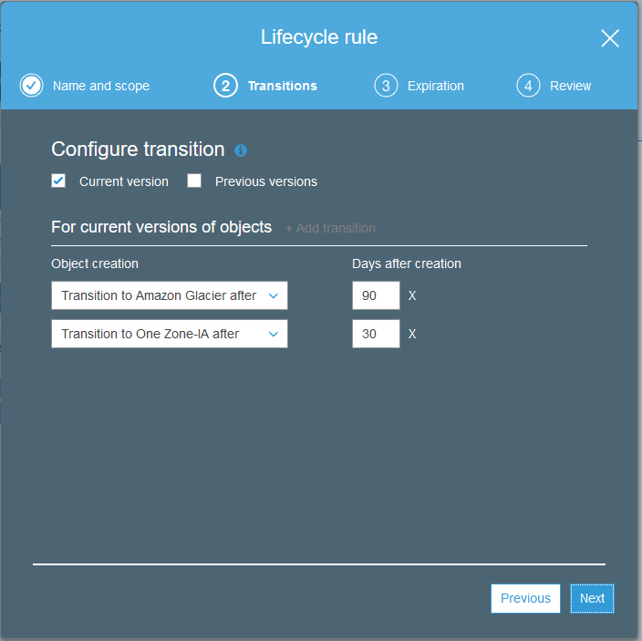Remove the One Zone-IA transition row
The image size is (642, 641).
[412, 334]
